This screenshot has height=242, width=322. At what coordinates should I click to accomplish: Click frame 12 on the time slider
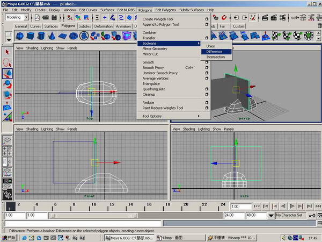coord(112,206)
